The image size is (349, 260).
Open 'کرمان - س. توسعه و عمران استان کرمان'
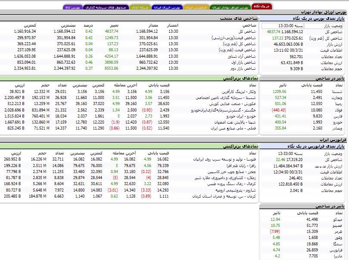[x=224, y=196]
